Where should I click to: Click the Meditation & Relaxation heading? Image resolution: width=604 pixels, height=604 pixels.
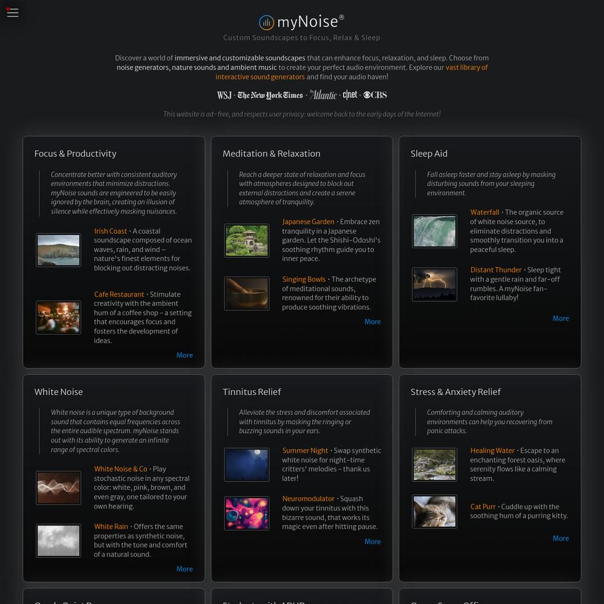pos(271,153)
